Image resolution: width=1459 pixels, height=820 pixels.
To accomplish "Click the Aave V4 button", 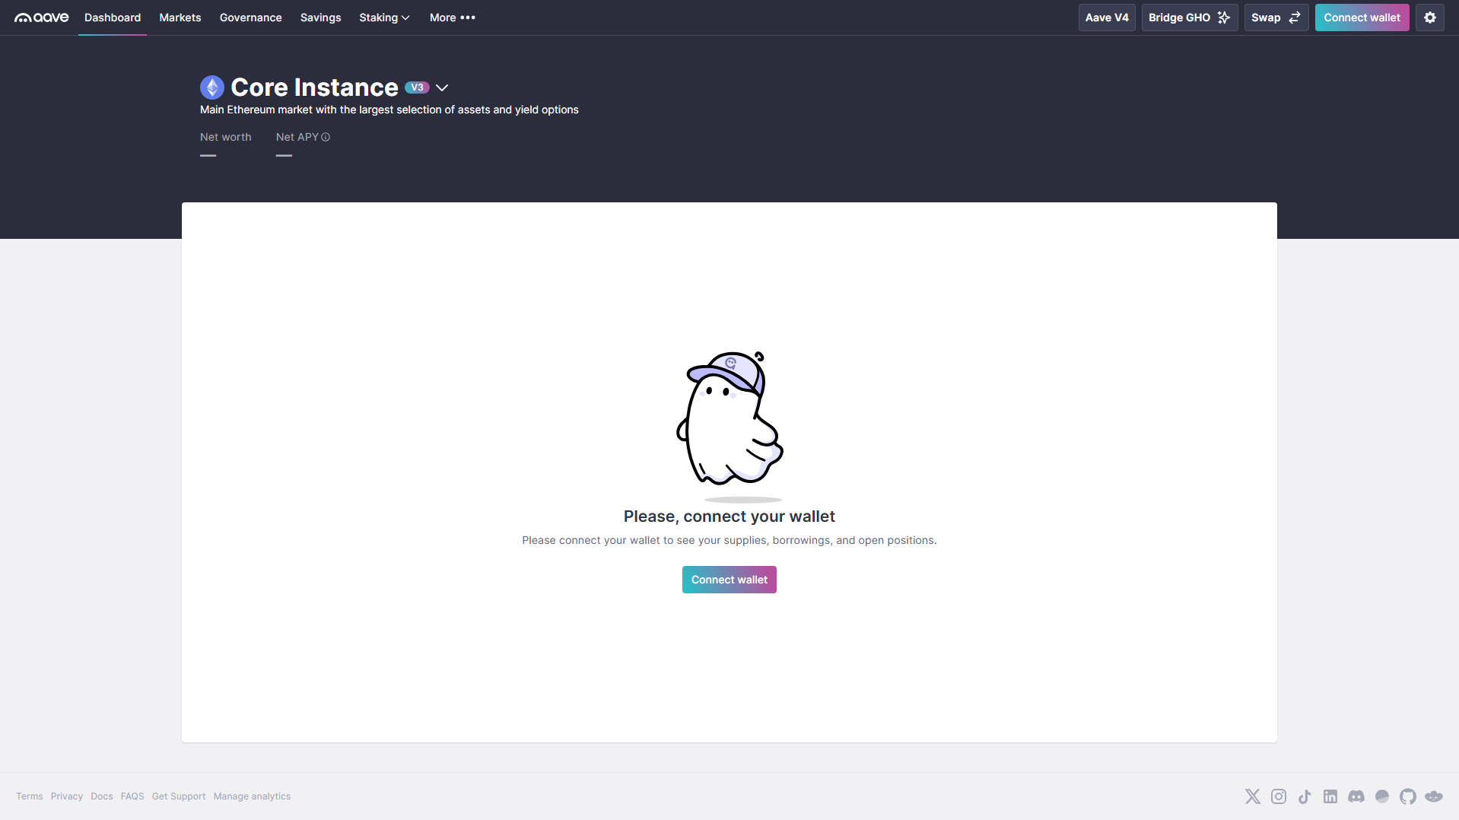I will click(1107, 17).
